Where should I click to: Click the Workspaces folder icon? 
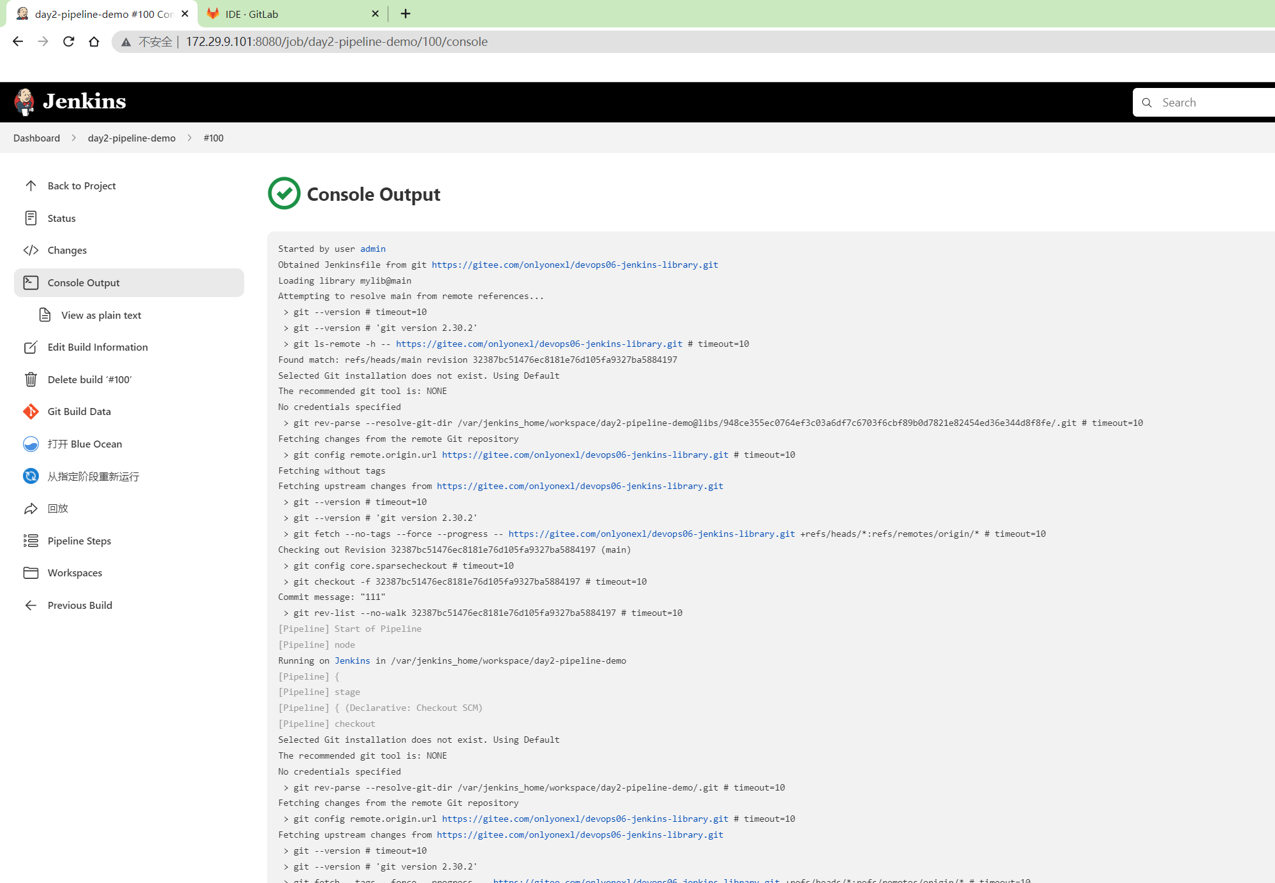(31, 573)
